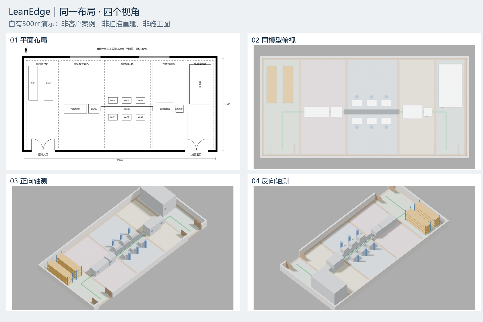The width and height of the screenshot is (483, 322).
Task: Click the 包装检测区 zone label
Action: pyautogui.click(x=169, y=64)
